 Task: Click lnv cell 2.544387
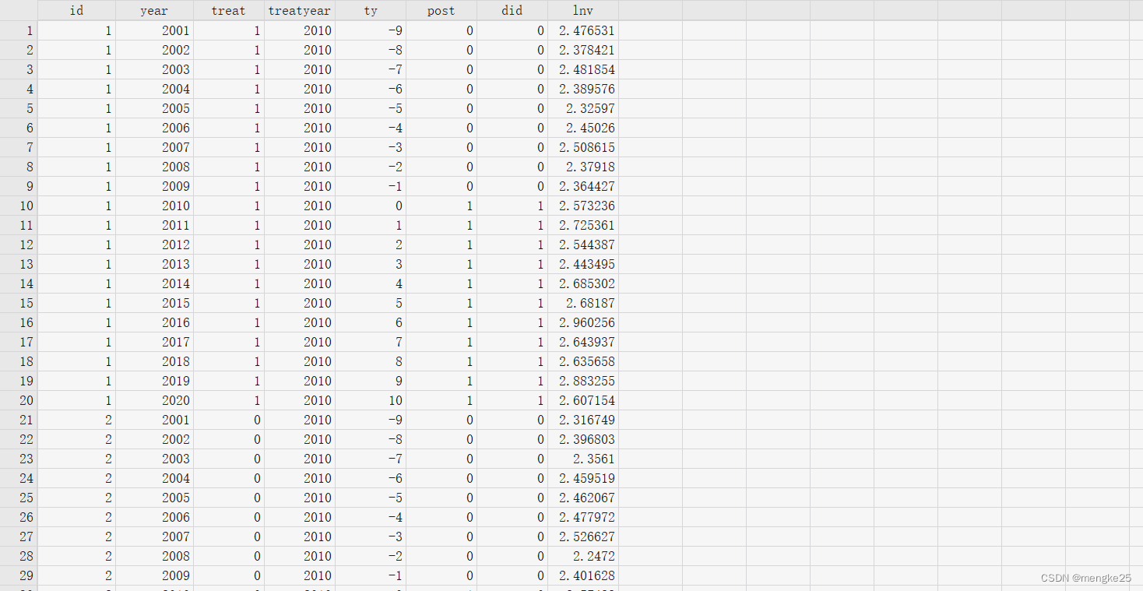[583, 244]
